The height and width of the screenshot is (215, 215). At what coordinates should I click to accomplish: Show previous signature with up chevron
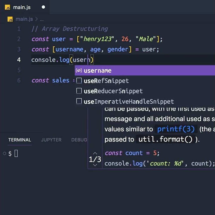click(x=95, y=153)
